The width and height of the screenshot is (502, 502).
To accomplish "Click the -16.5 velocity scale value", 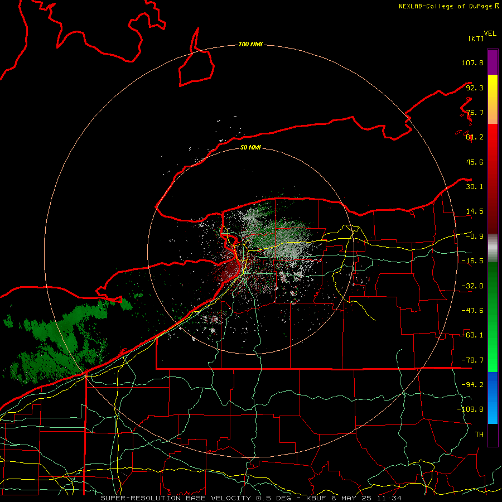I will point(472,261).
